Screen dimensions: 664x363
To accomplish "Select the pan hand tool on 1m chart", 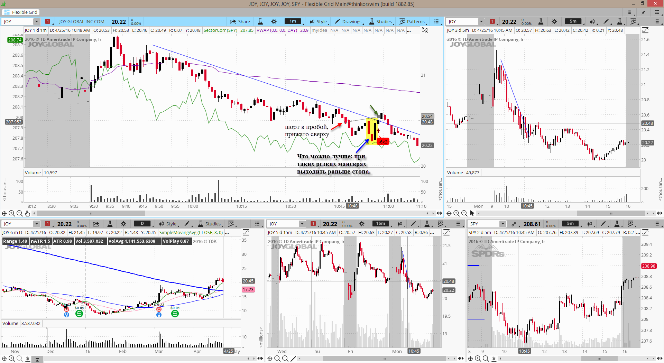I will (x=28, y=213).
